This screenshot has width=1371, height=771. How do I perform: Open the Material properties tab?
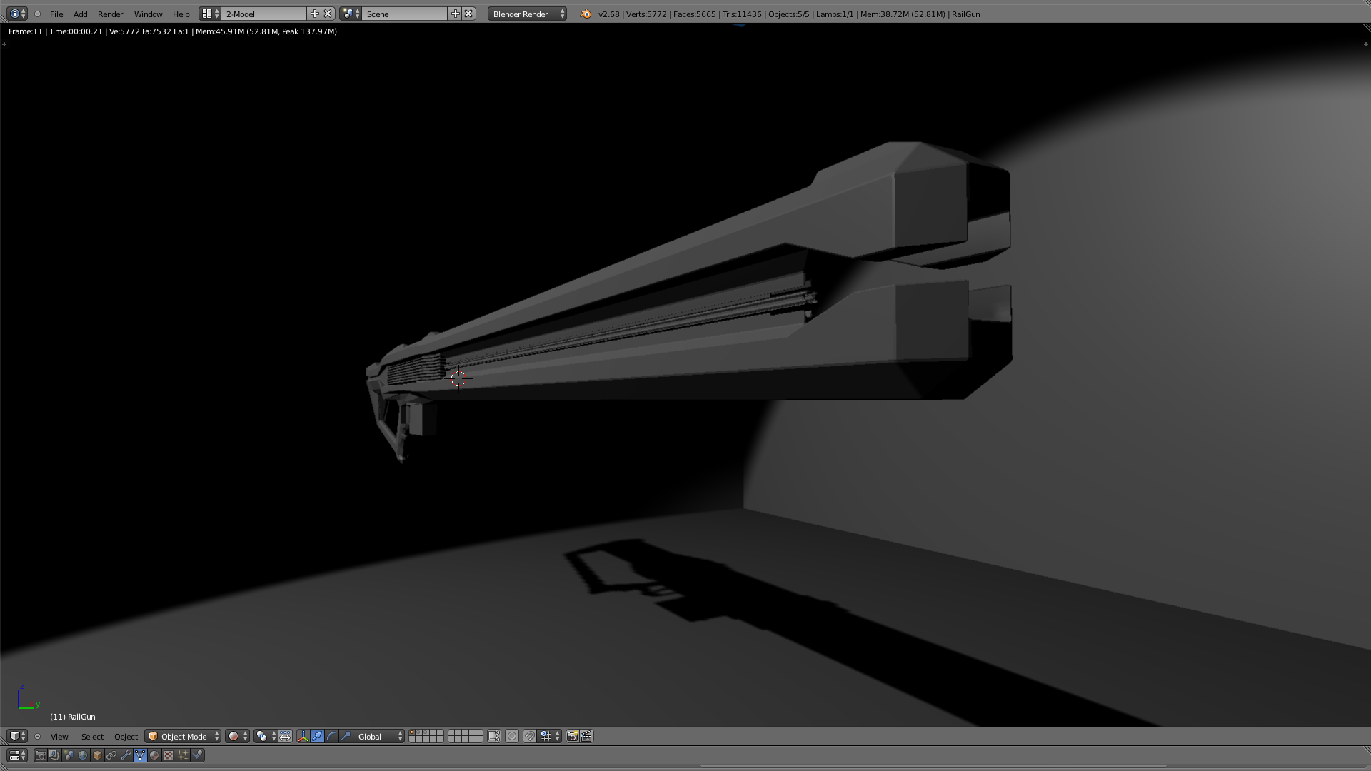pyautogui.click(x=154, y=755)
